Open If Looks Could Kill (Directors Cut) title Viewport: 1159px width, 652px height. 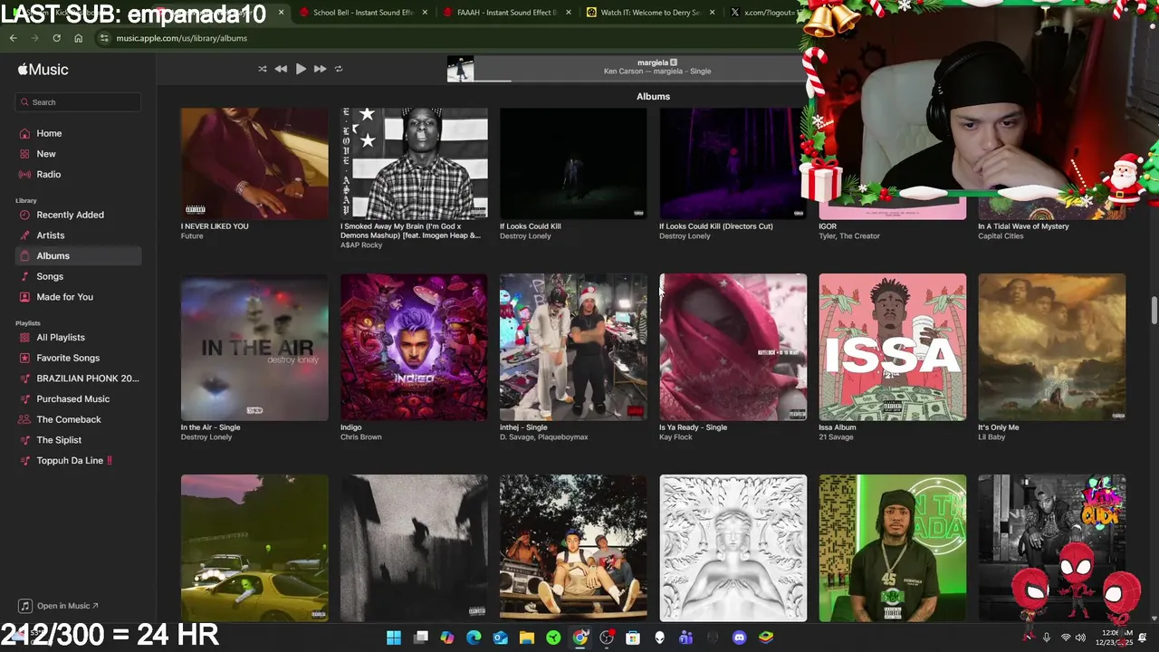point(716,226)
